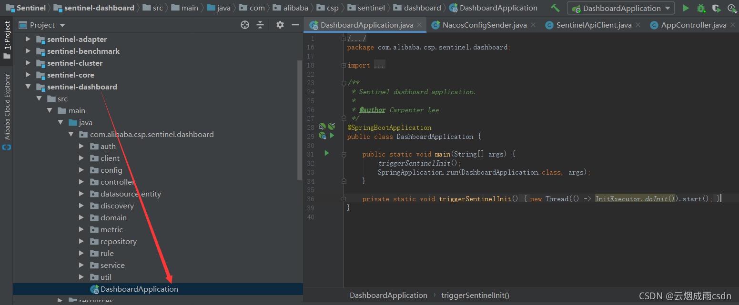Open the run configuration DashboardApplication dropdown

621,8
